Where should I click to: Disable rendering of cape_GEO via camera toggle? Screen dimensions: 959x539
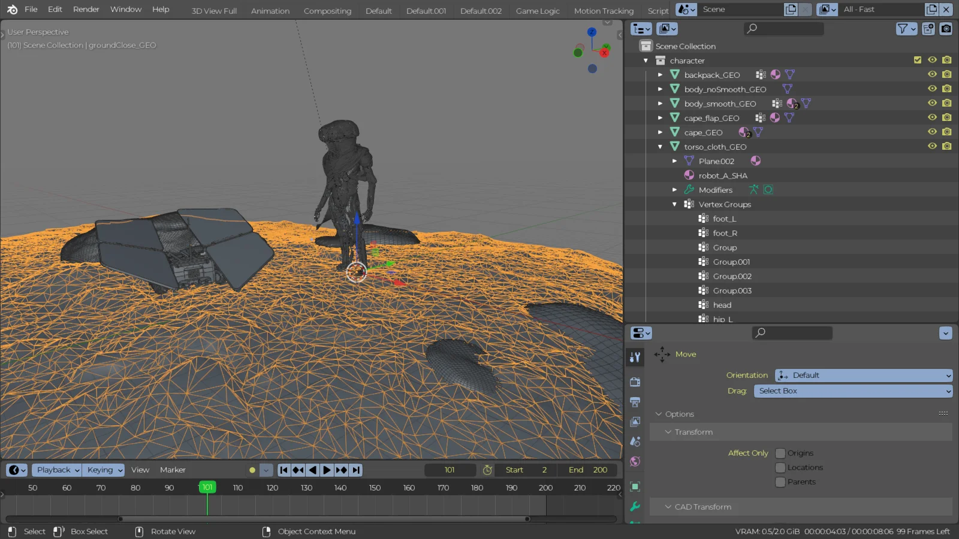click(x=947, y=132)
